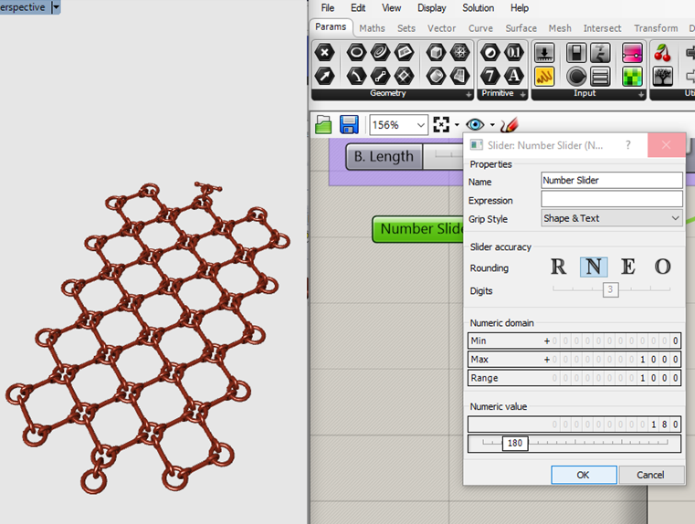Viewport: 695px width, 524px height.
Task: Select the Boolean primitive icon
Action: (x=490, y=53)
